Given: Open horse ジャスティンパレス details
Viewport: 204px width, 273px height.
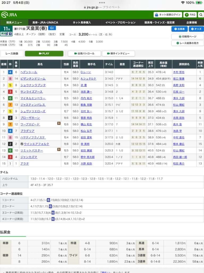Looking at the screenshot, I should [x=33, y=105].
